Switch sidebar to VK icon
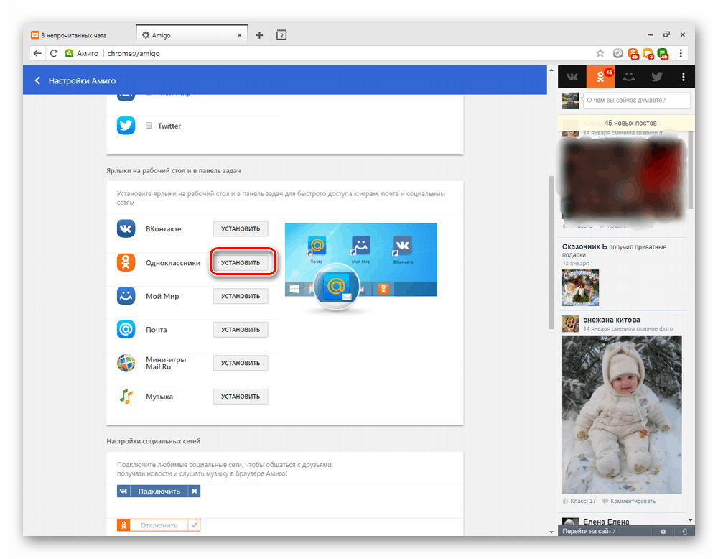This screenshot has width=718, height=559. [x=572, y=77]
